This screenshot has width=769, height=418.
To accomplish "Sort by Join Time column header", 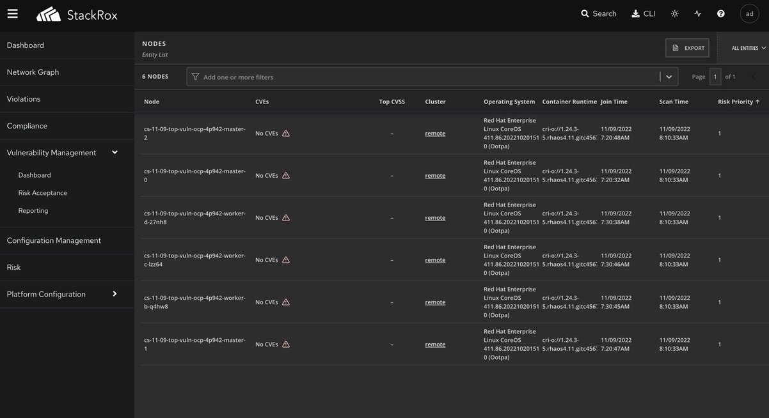I will tap(614, 102).
